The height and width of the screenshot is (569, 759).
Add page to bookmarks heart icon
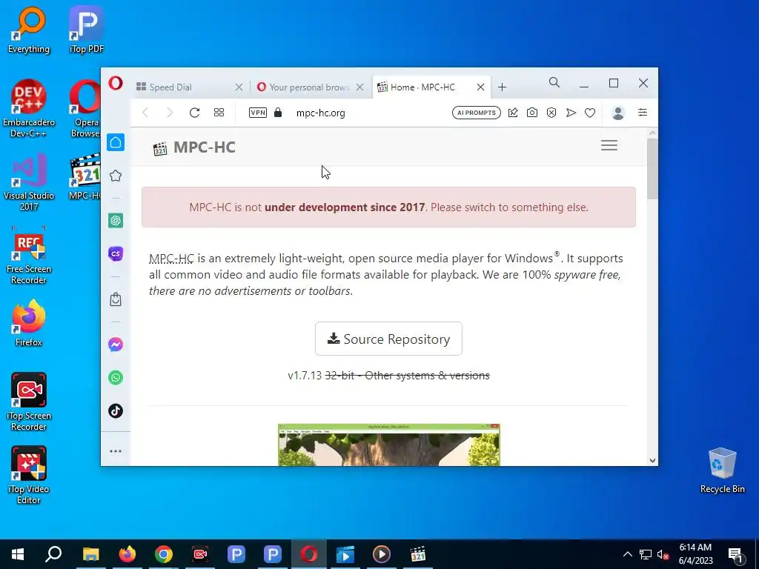[x=590, y=113]
